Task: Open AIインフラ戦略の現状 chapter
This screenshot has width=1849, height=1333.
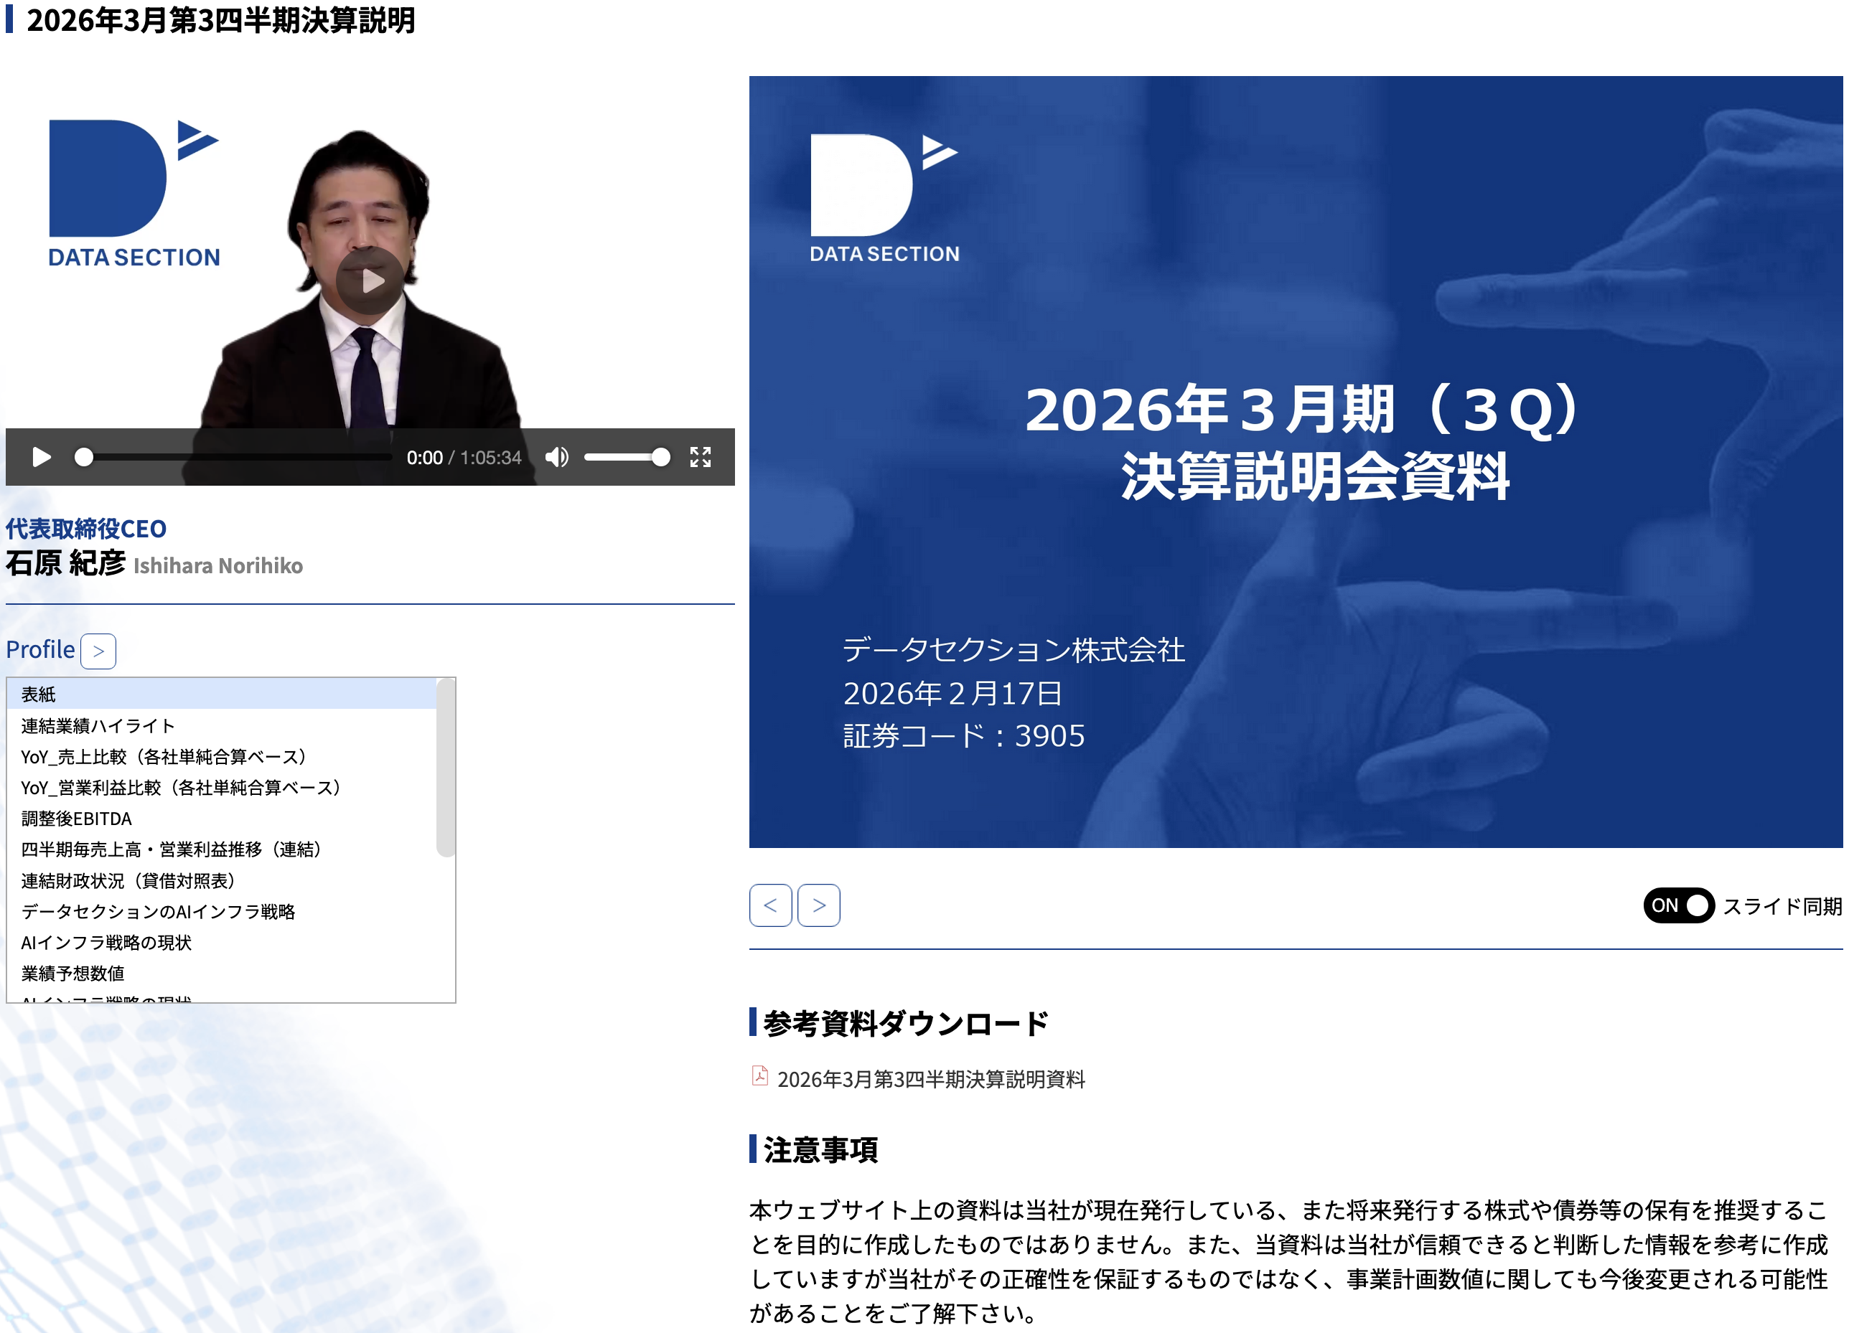Action: 107,944
